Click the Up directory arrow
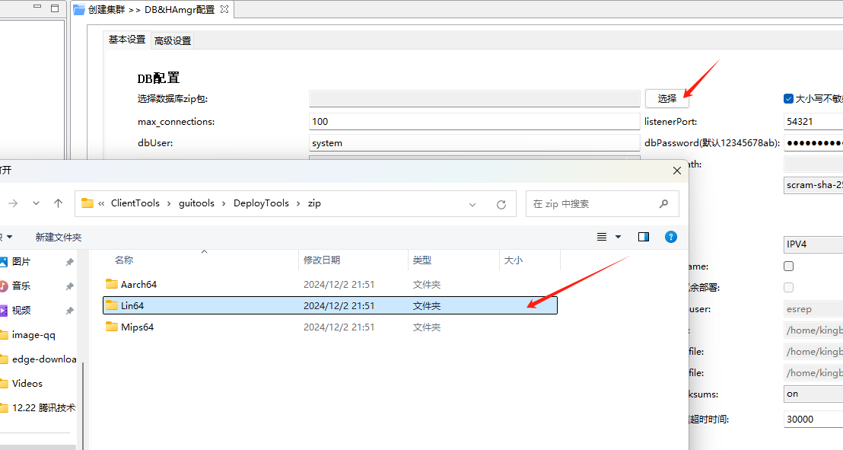The width and height of the screenshot is (843, 450). coord(58,203)
